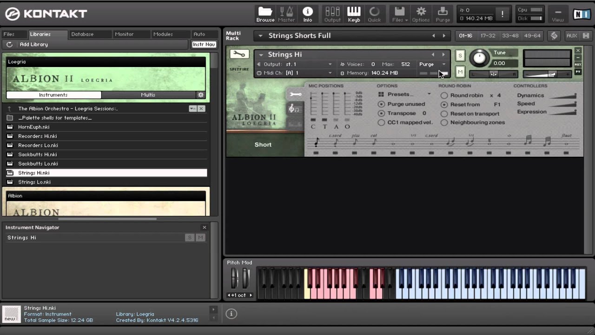
Task: Open the wrench settings tab in Albion panel
Action: [295, 94]
